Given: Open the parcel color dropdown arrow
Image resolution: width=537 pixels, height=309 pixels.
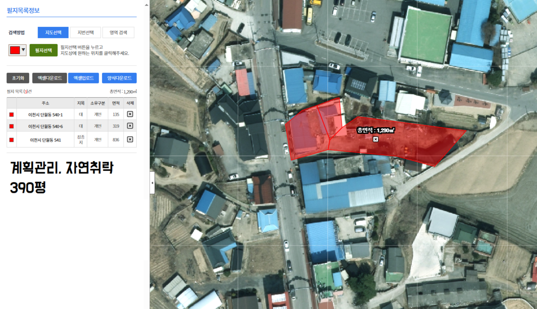Looking at the screenshot, I should pyautogui.click(x=23, y=50).
